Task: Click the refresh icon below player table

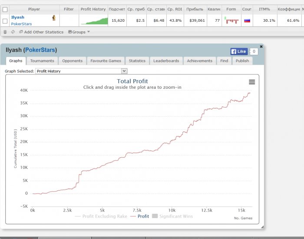Action: pyautogui.click(x=13, y=32)
